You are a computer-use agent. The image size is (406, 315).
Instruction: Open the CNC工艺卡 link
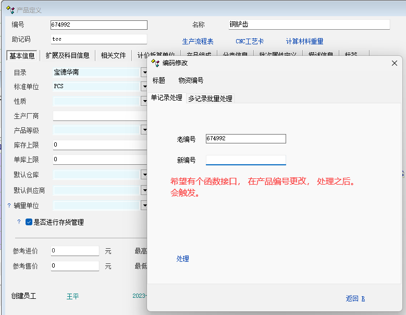coord(250,41)
